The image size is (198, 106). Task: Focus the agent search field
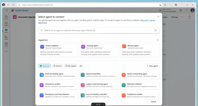[99, 30]
